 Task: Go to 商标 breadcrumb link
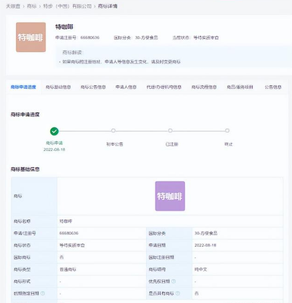click(x=32, y=6)
